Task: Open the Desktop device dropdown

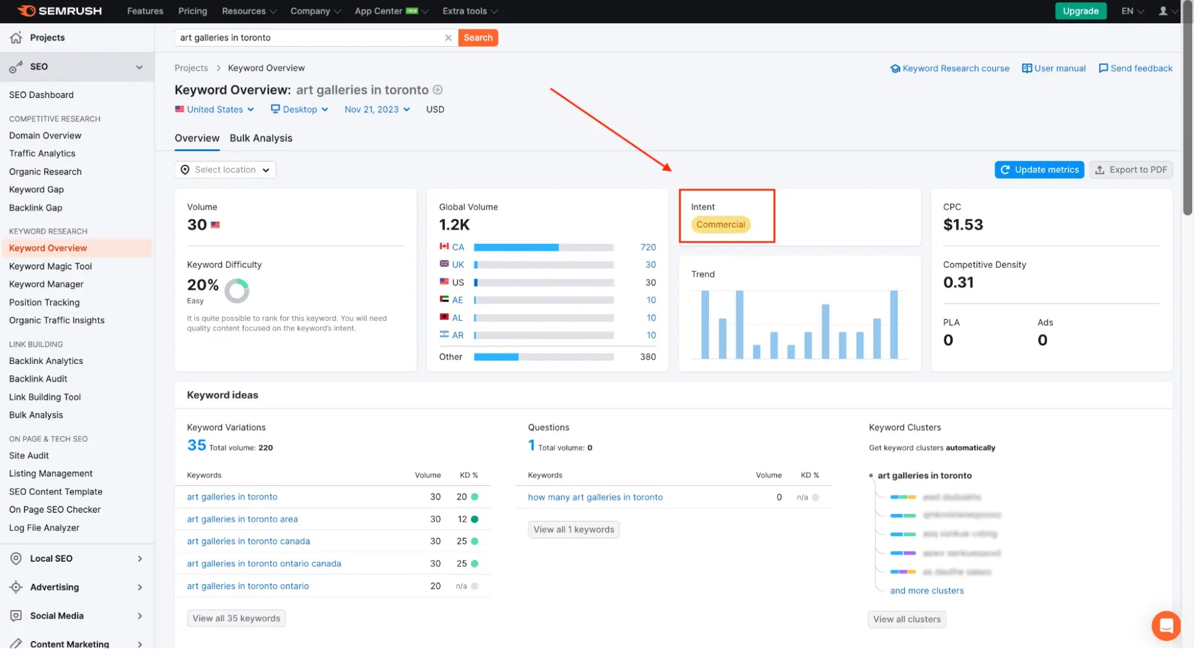Action: click(x=299, y=109)
